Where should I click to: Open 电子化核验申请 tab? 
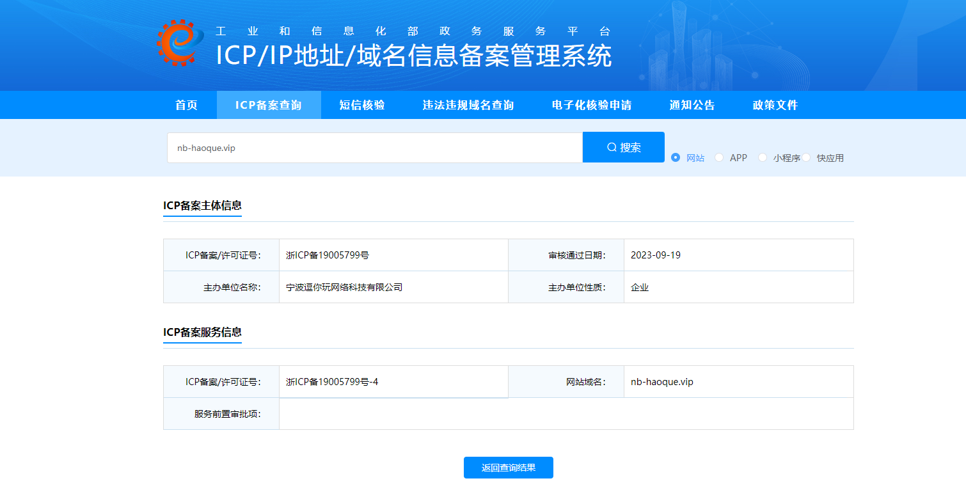pyautogui.click(x=592, y=105)
